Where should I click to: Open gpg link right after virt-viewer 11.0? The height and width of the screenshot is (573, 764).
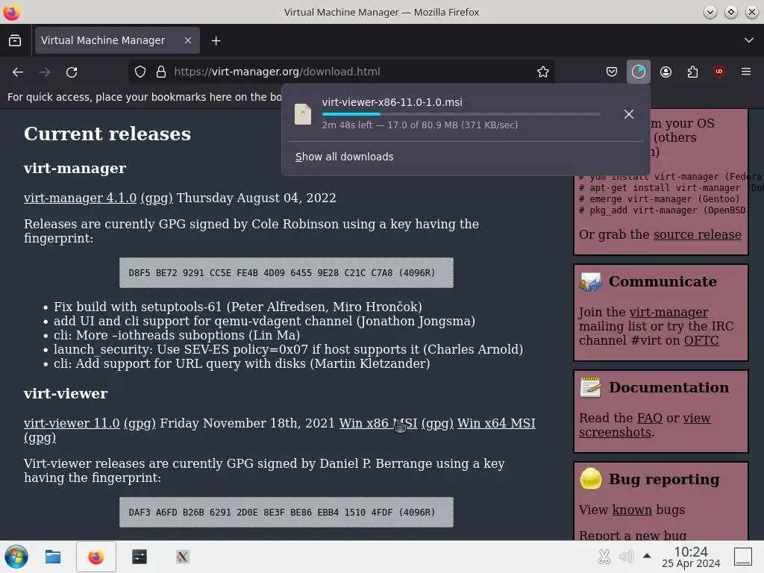[140, 423]
